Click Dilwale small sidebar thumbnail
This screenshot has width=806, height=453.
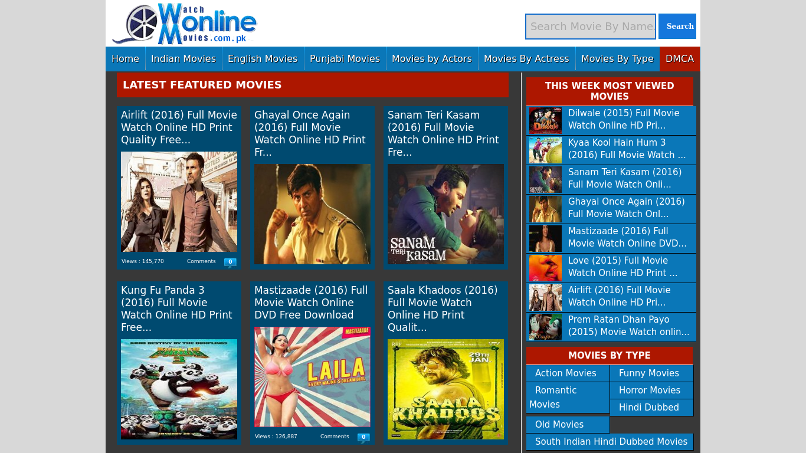pos(545,121)
